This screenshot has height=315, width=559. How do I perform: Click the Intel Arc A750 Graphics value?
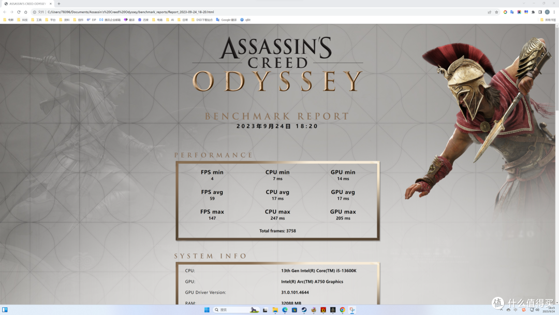(312, 281)
